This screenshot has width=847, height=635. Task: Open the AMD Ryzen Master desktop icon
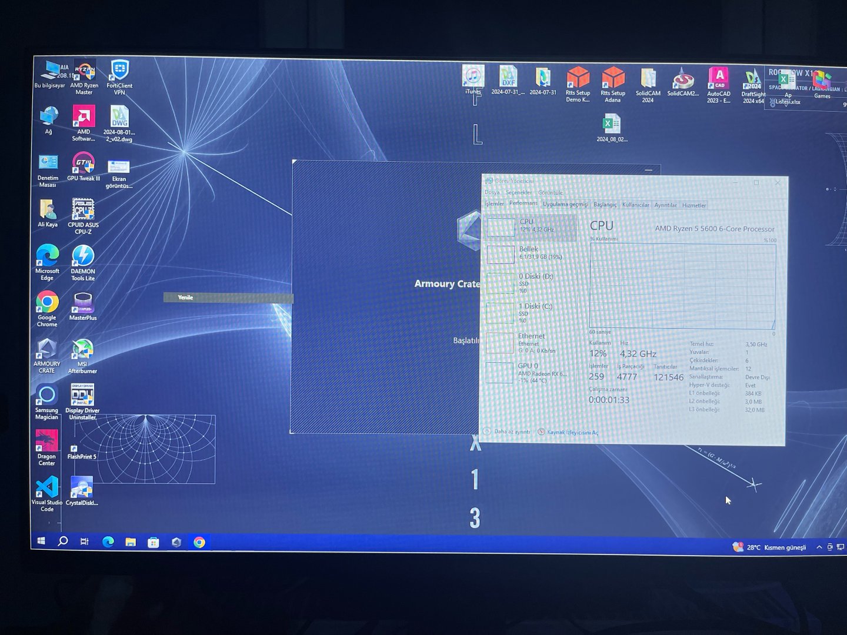click(84, 78)
